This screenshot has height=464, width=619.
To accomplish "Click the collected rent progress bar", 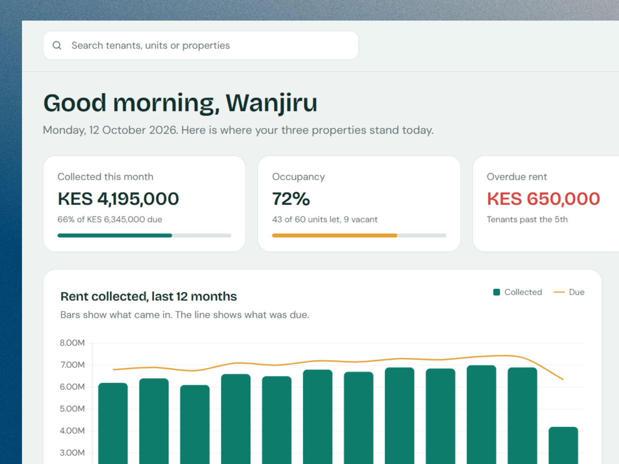I will tap(144, 235).
